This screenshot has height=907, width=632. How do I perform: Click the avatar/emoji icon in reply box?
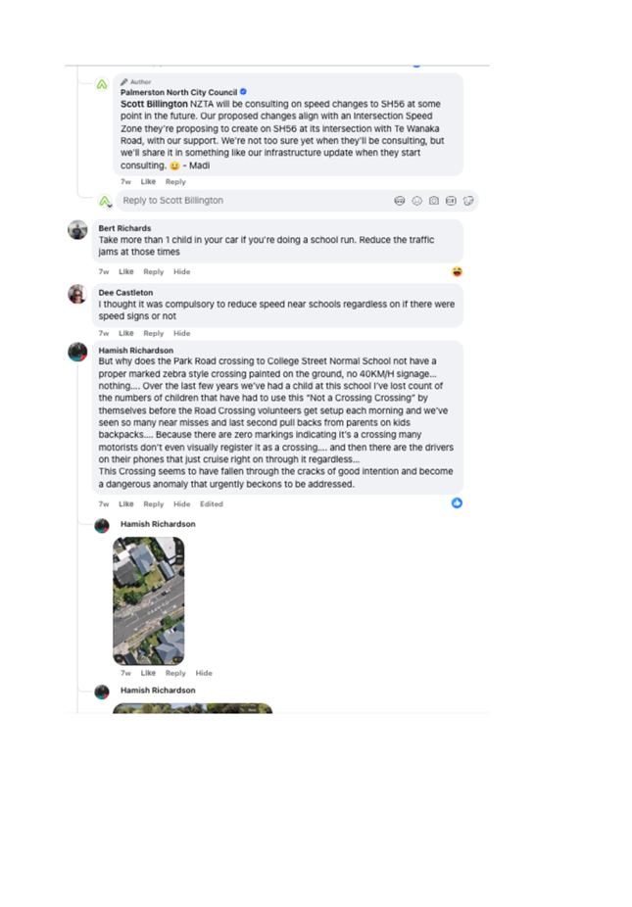coord(400,201)
